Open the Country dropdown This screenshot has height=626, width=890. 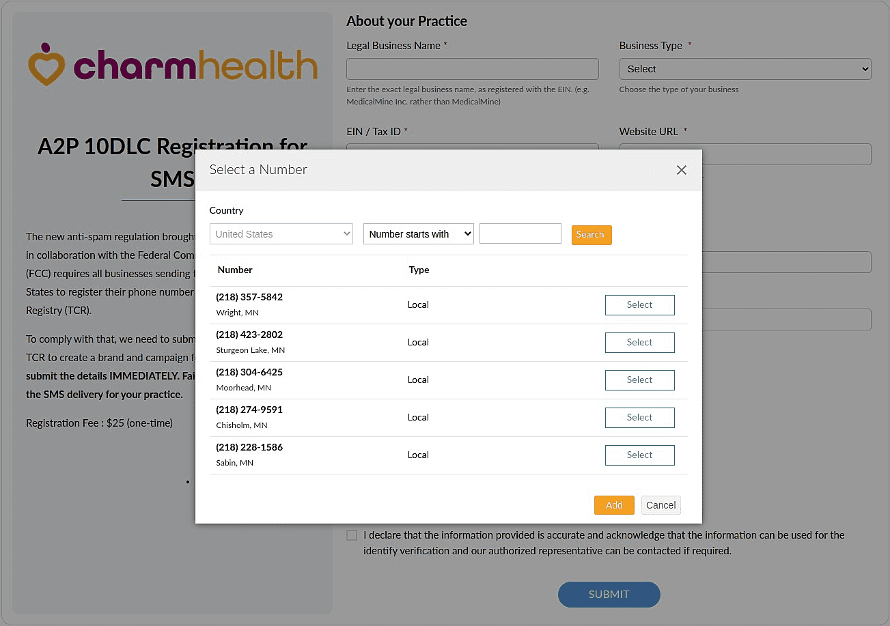pyautogui.click(x=281, y=234)
